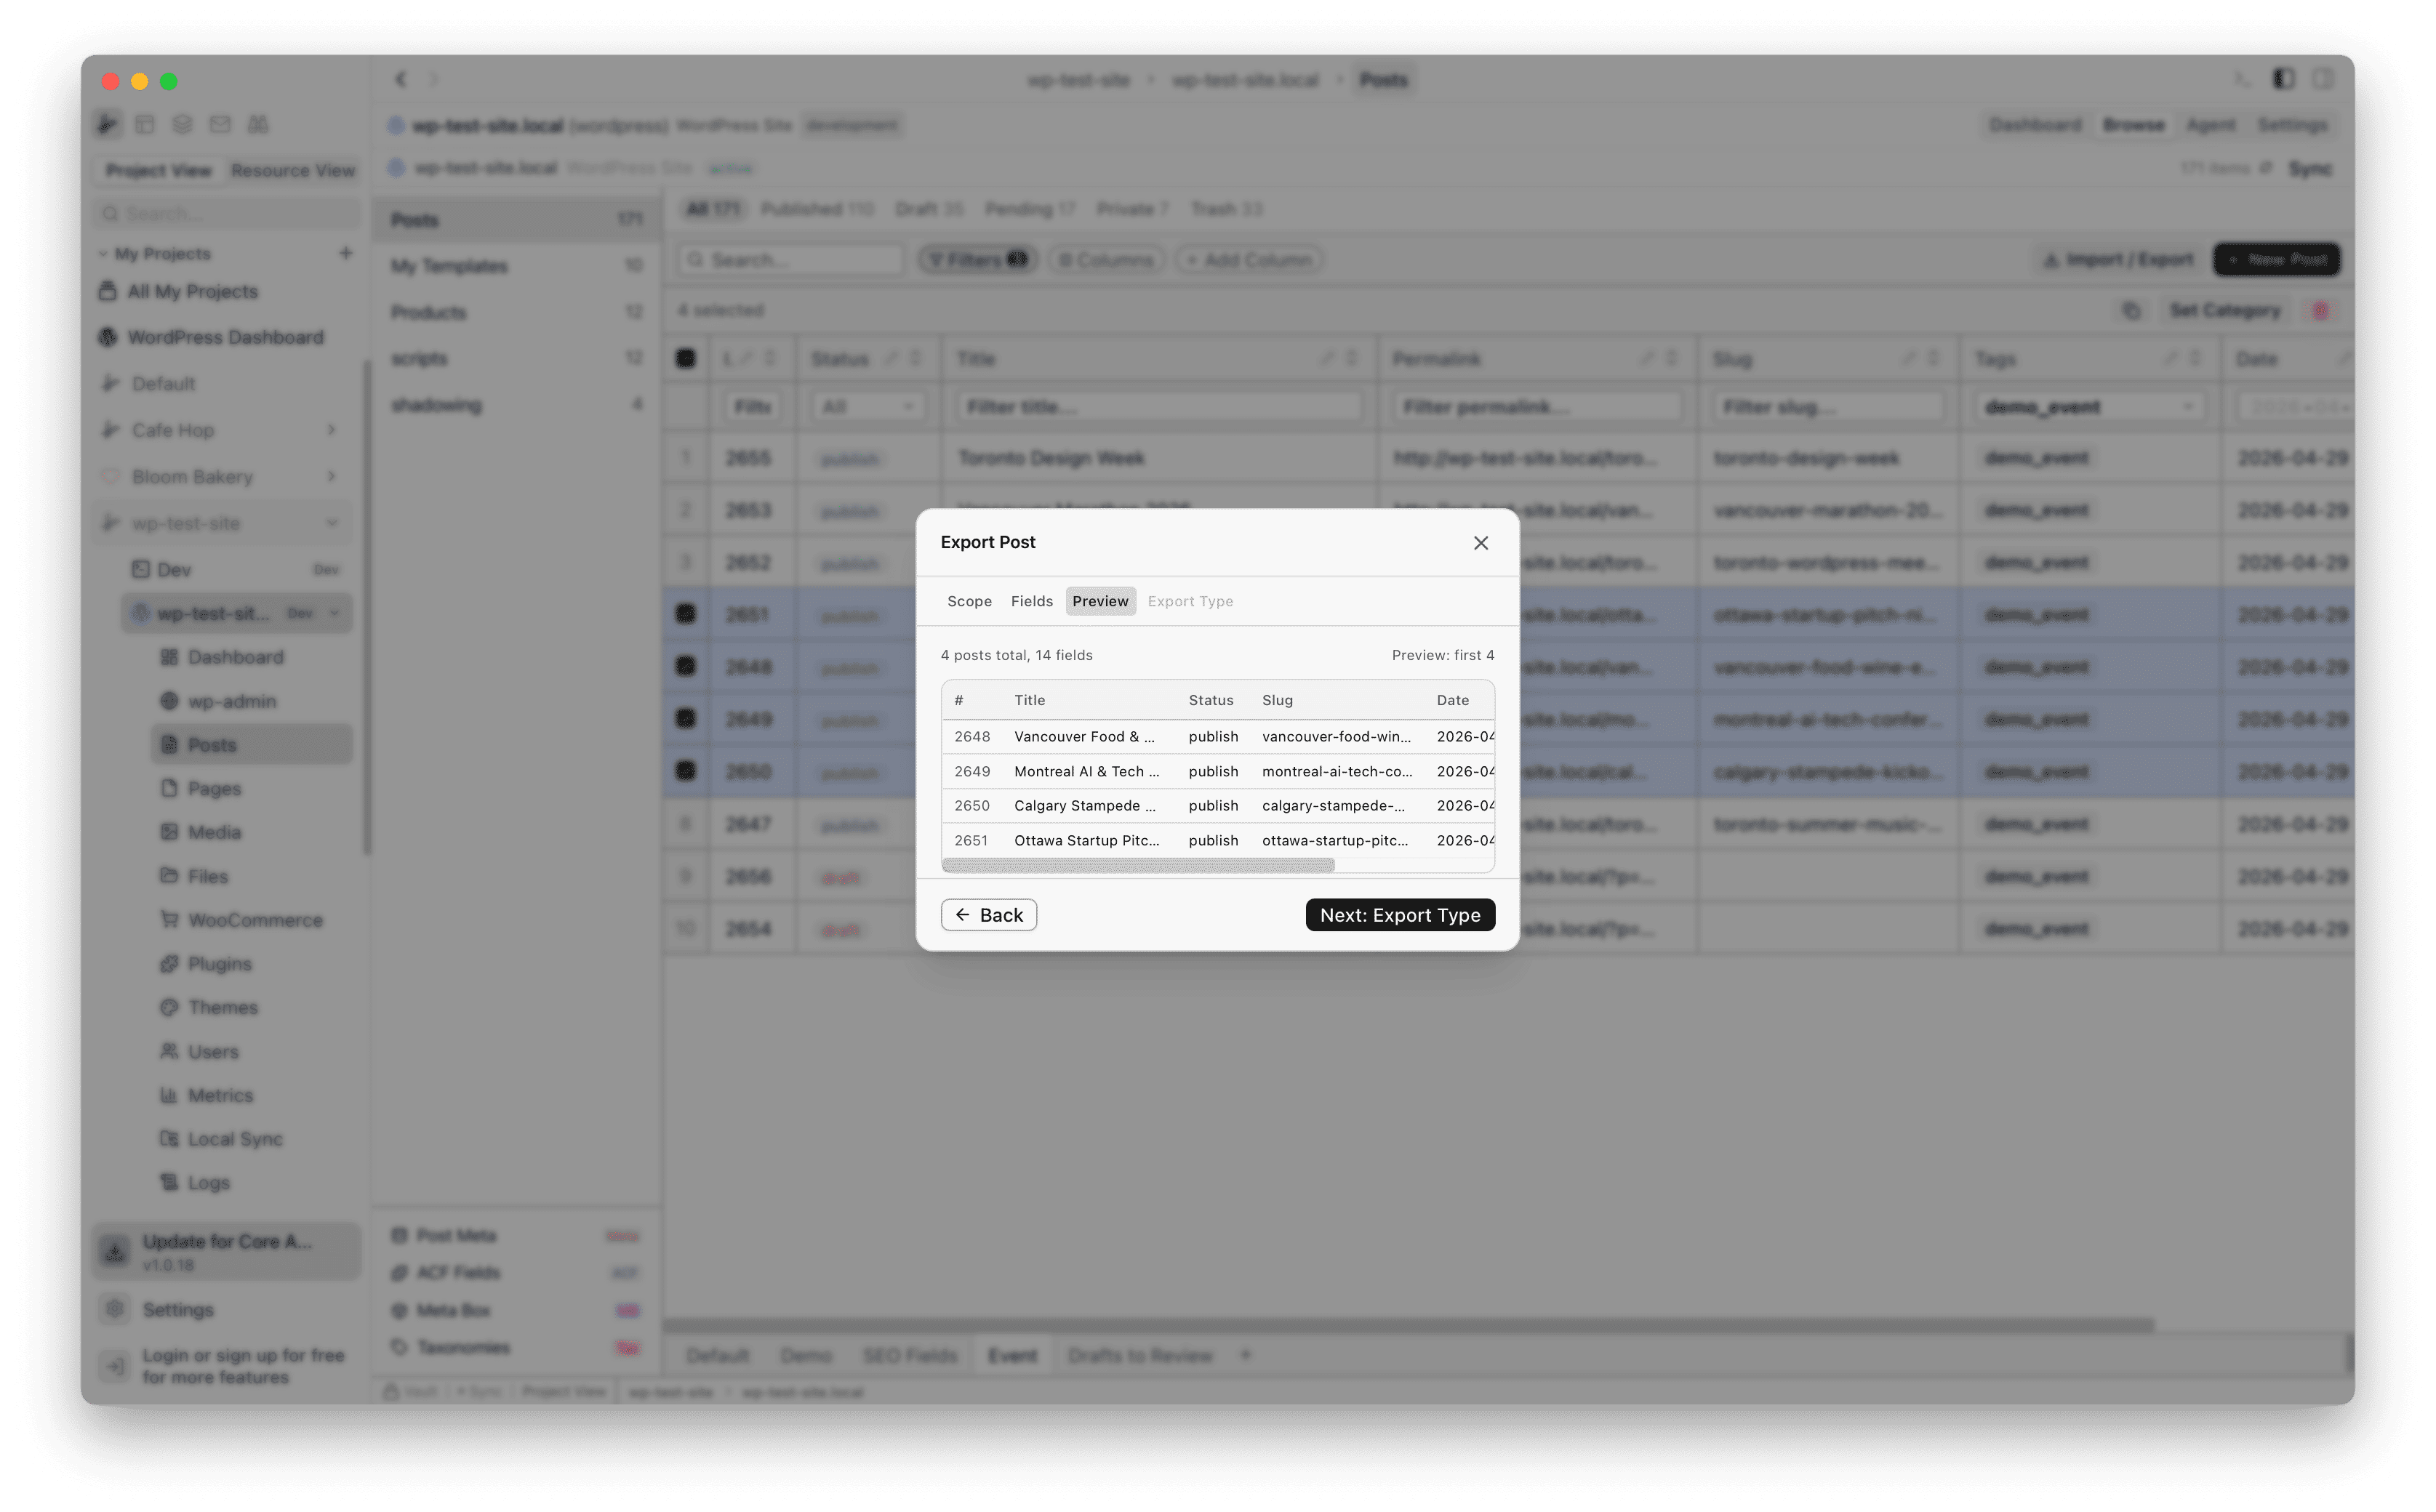Close the Export Post dialog

(x=1481, y=542)
